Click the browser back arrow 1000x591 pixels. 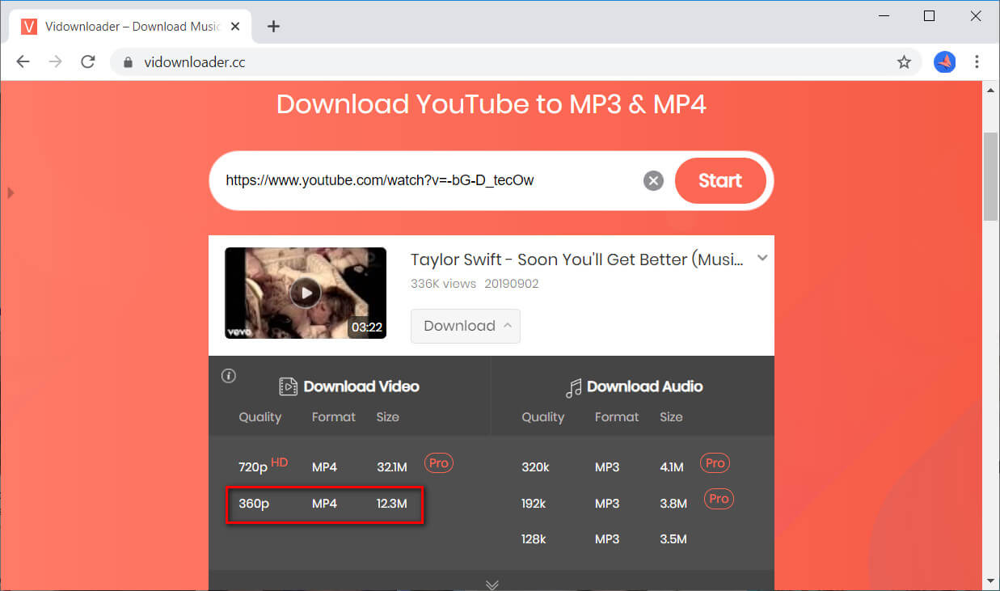(23, 62)
